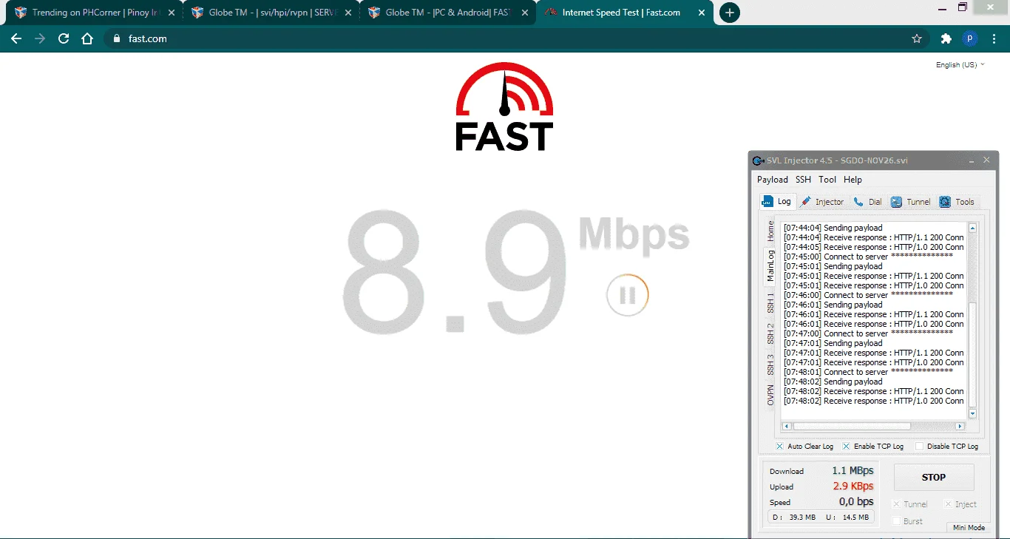The height and width of the screenshot is (539, 1010).
Task: Click the 1.1 MBps download value
Action: coord(853,470)
